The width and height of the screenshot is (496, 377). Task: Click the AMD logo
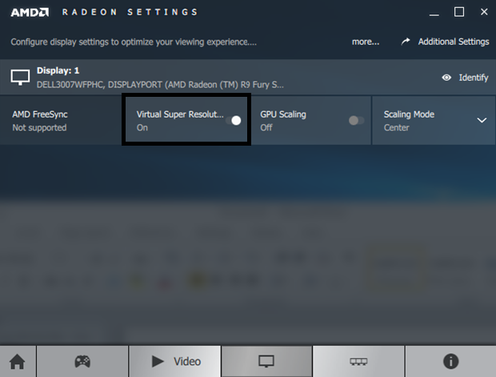[30, 12]
